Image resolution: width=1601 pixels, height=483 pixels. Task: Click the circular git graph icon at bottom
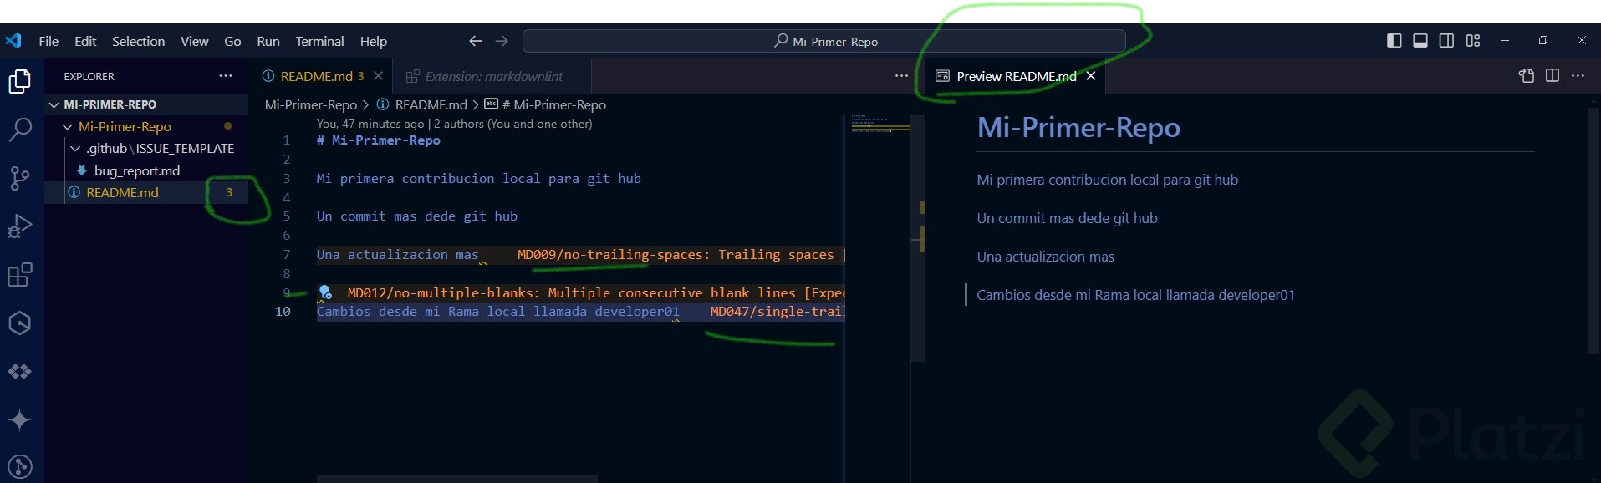pyautogui.click(x=20, y=466)
